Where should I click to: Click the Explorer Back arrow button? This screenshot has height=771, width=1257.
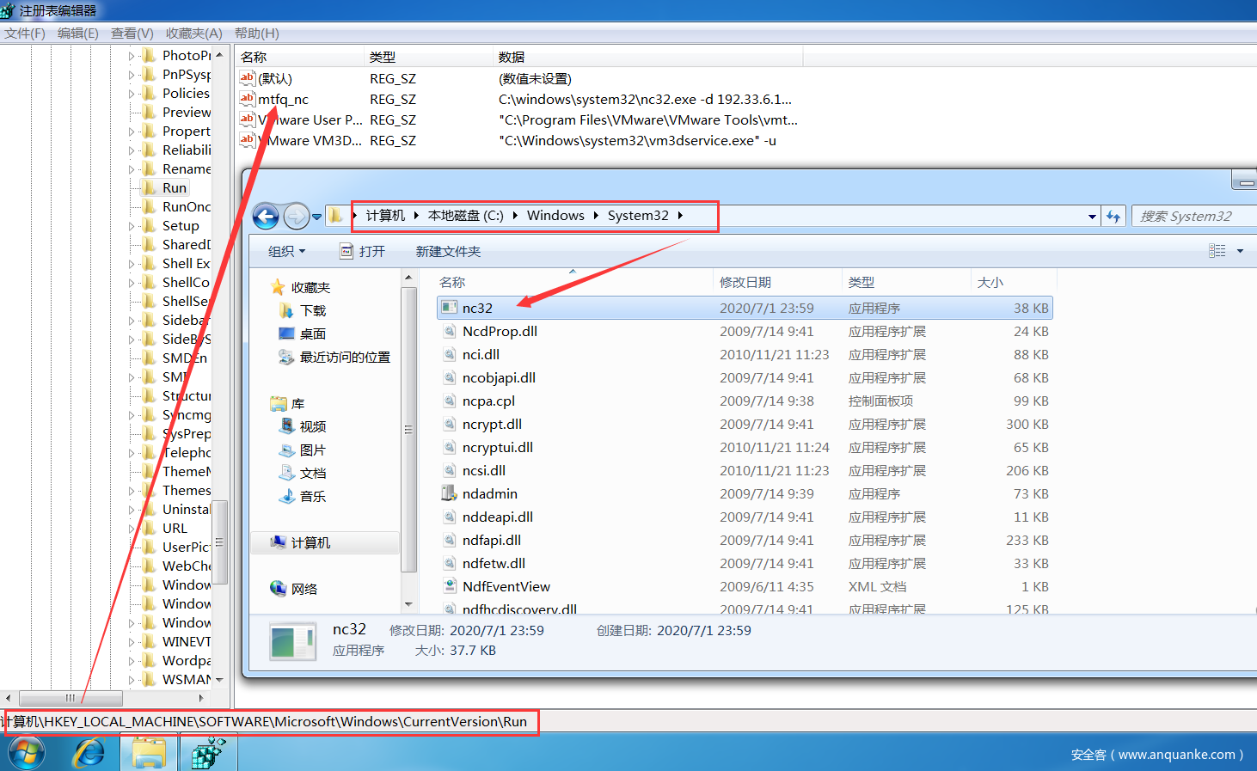coord(266,216)
